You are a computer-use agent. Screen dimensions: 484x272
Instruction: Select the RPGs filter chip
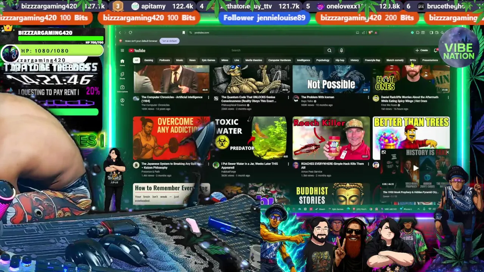coord(413,60)
